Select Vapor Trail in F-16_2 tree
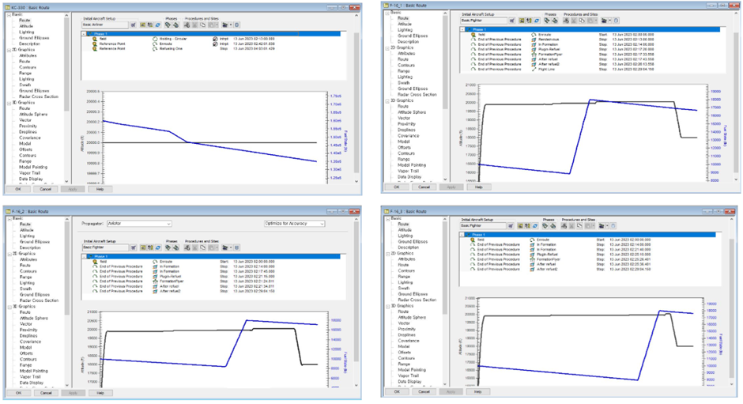This screenshot has width=743, height=404. (30, 377)
